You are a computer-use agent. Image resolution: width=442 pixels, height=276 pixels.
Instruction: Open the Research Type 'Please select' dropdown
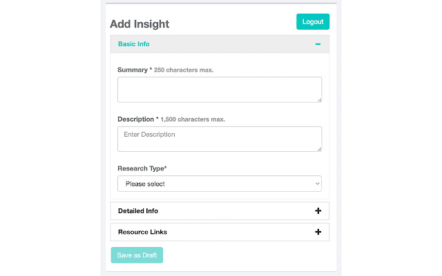point(219,184)
